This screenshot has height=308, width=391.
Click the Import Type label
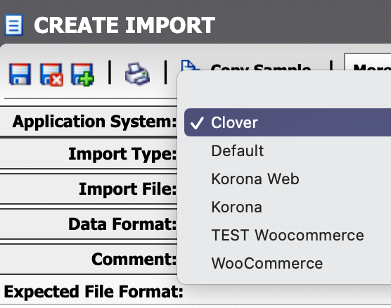122,154
